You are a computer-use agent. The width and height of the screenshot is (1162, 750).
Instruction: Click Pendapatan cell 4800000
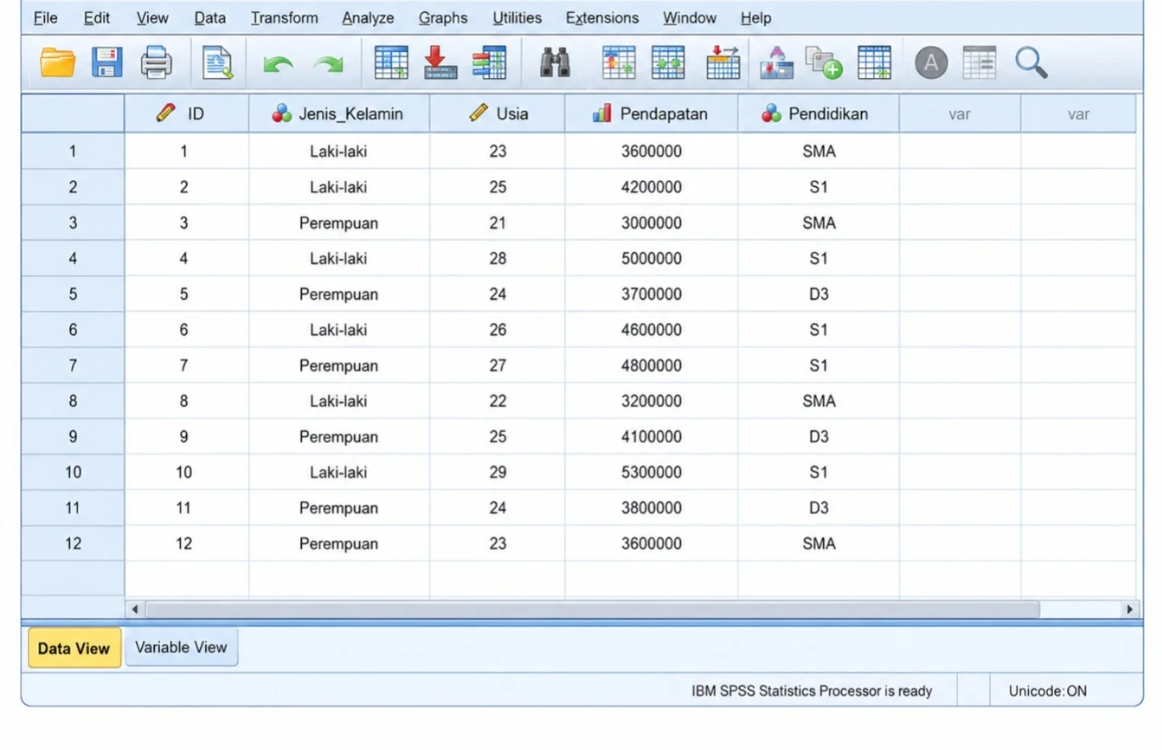click(651, 365)
